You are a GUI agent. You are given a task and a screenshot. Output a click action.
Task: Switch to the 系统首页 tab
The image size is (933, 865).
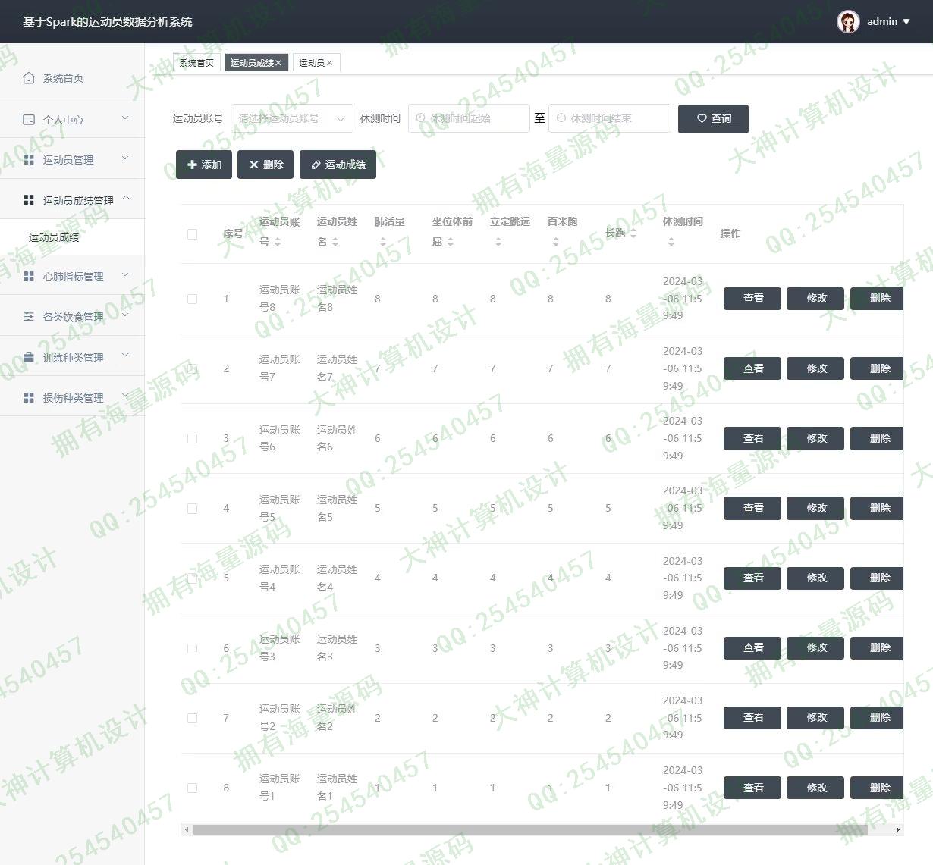[196, 63]
